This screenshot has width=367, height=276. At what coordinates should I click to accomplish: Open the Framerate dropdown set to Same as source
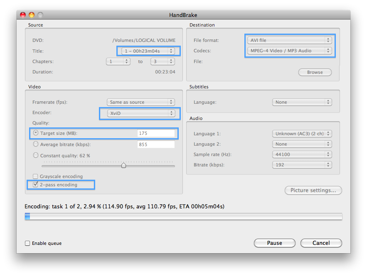141,102
